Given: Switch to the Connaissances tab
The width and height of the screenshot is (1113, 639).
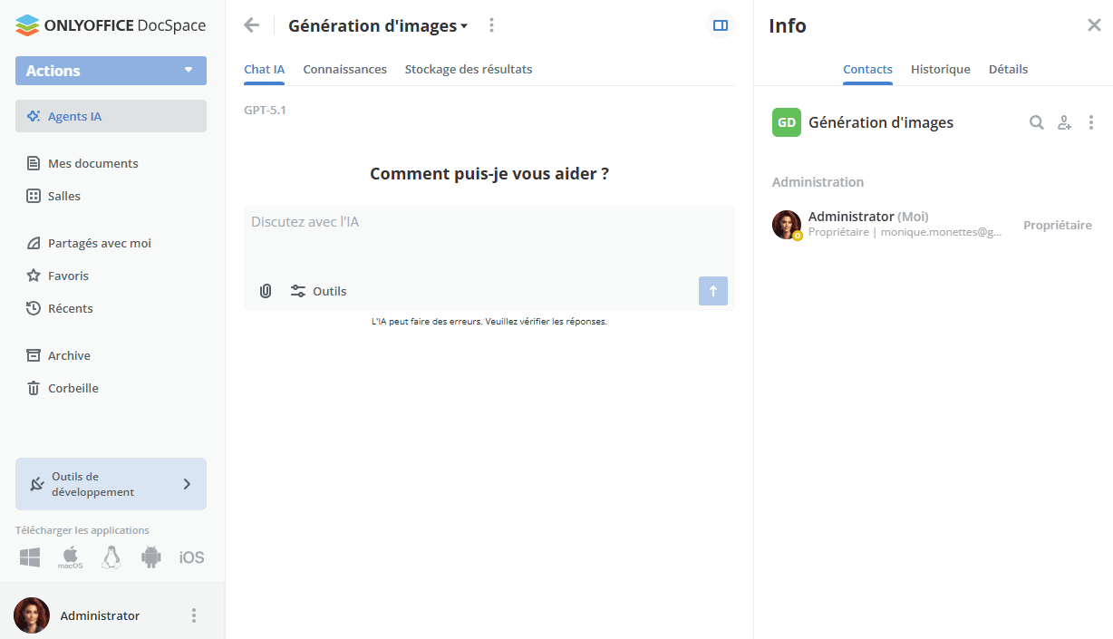Looking at the screenshot, I should click(344, 69).
